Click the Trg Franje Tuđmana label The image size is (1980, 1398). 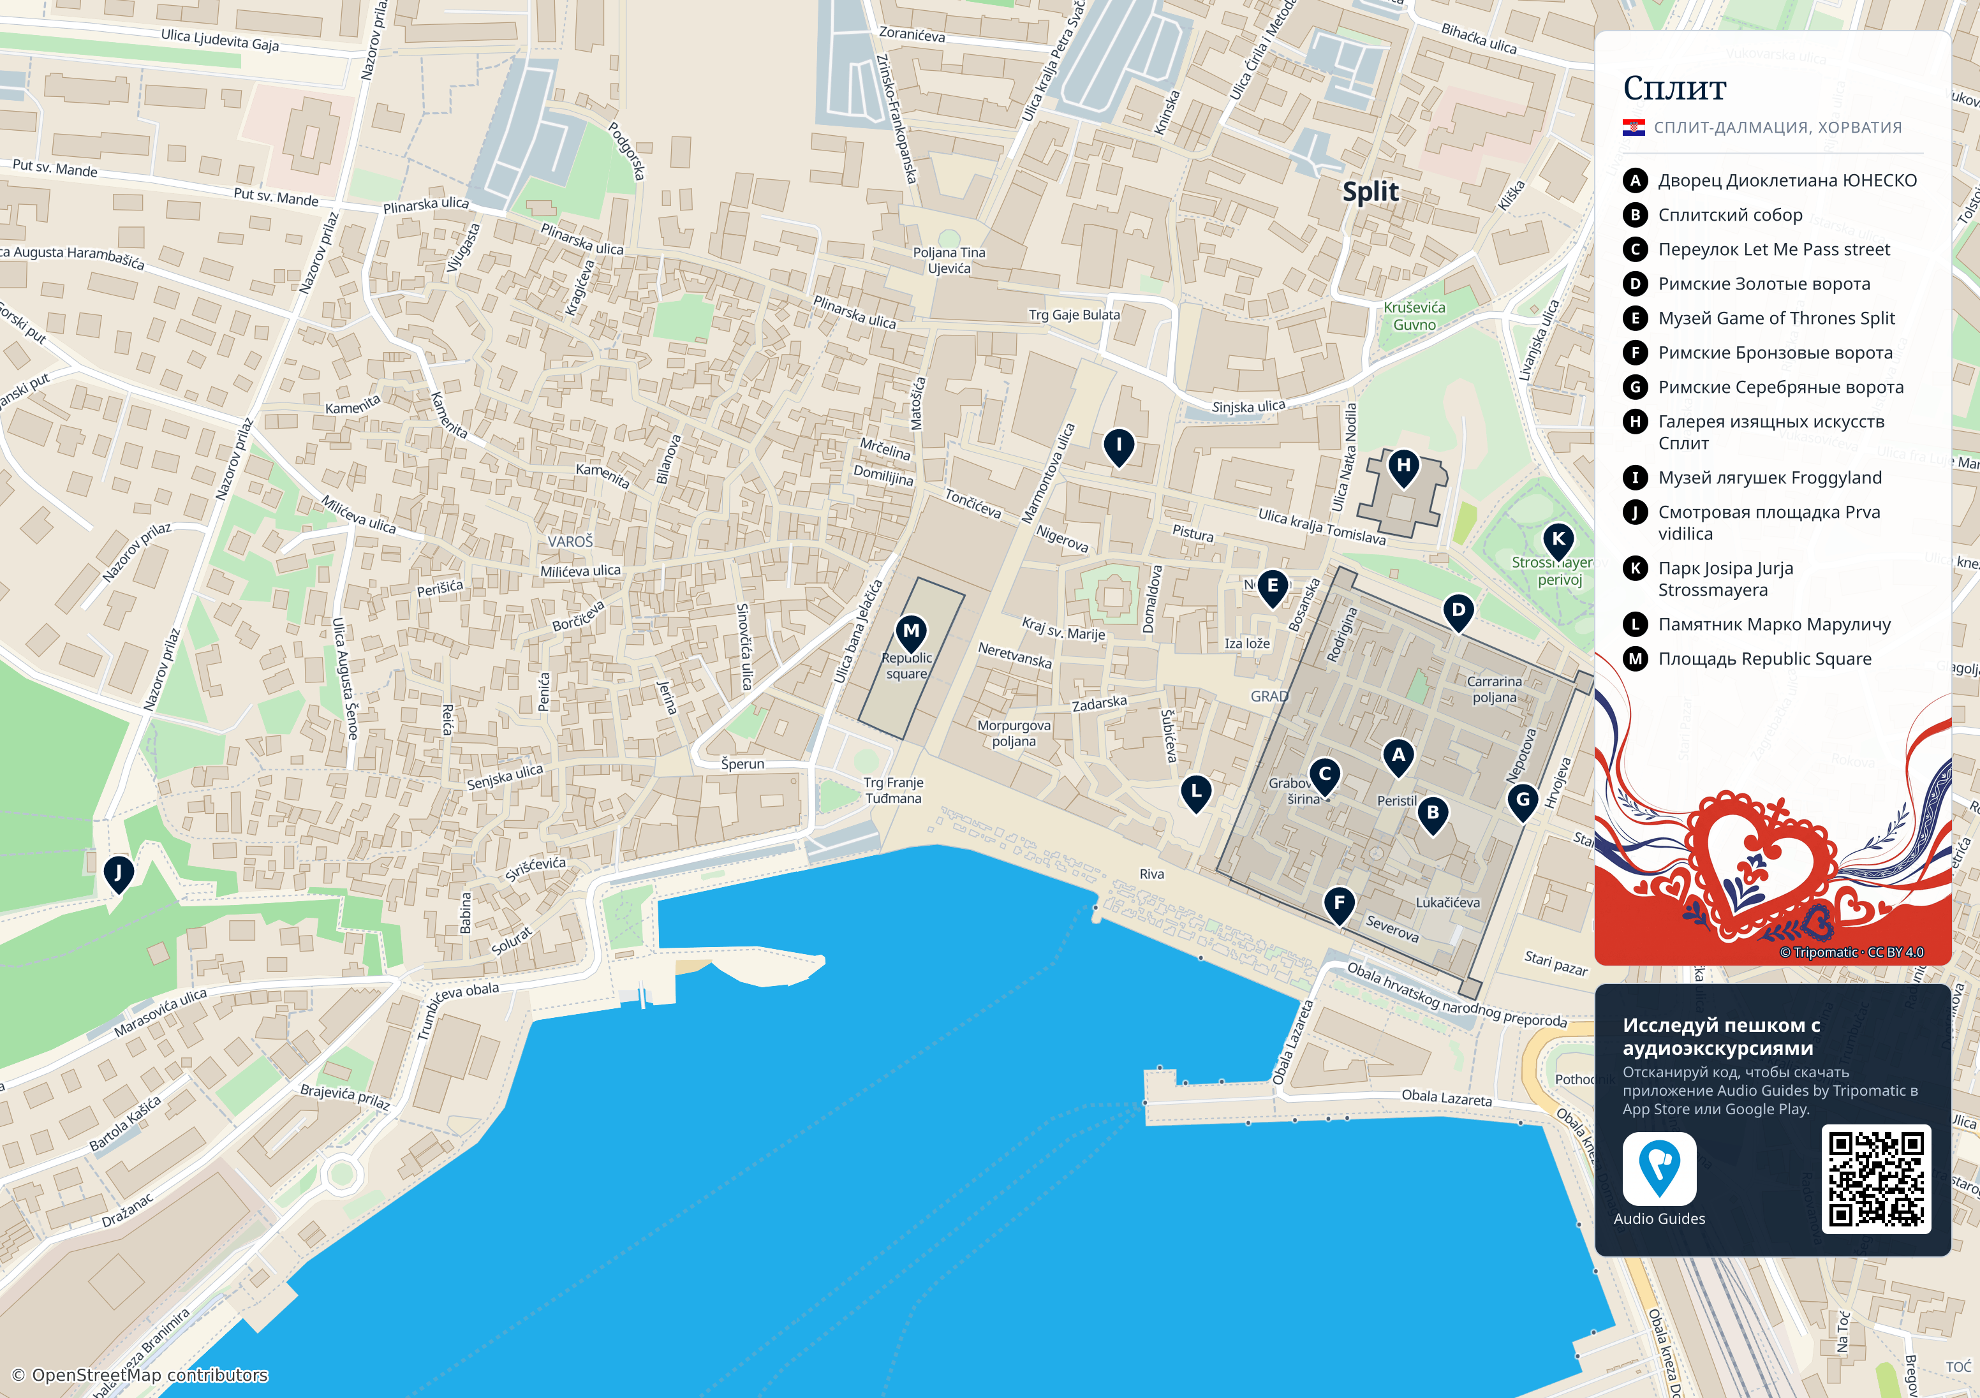point(894,790)
